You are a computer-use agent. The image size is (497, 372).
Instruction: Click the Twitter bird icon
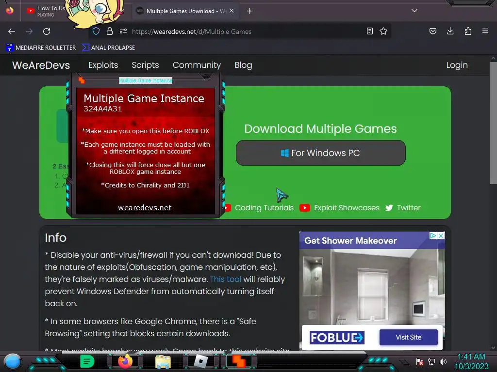click(x=389, y=208)
